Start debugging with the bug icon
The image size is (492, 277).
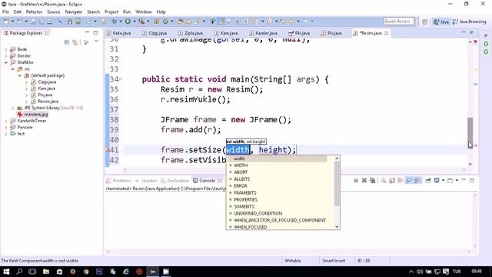tap(115, 22)
